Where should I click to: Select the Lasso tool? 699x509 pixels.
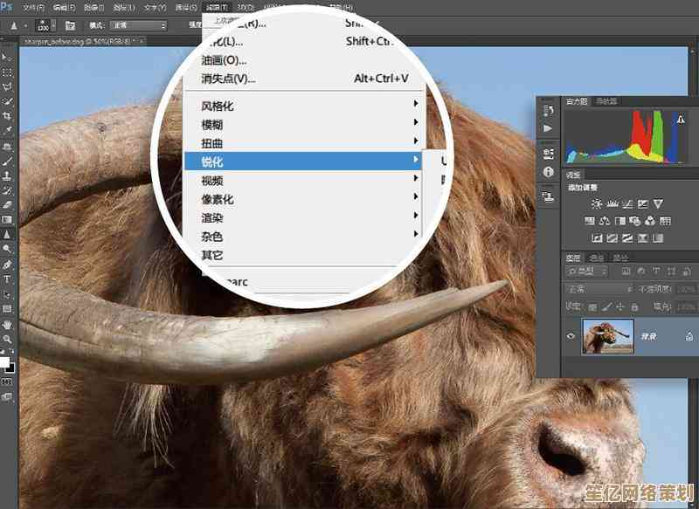click(7, 87)
